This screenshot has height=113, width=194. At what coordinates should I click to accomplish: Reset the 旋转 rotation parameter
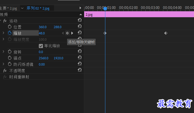point(80,51)
